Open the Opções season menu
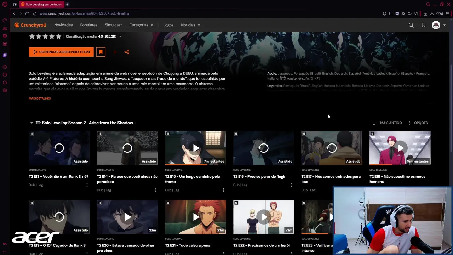Image resolution: width=453 pixels, height=255 pixels. 418,123
